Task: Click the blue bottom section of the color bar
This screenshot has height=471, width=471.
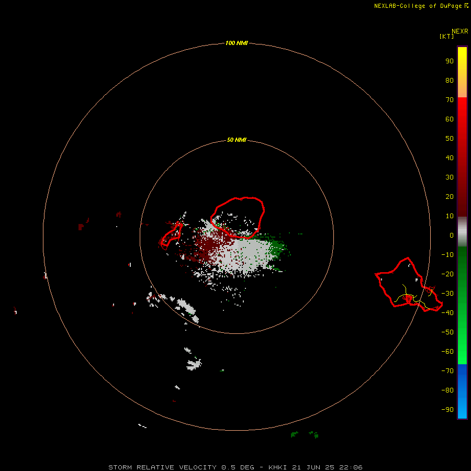Action: click(x=462, y=391)
